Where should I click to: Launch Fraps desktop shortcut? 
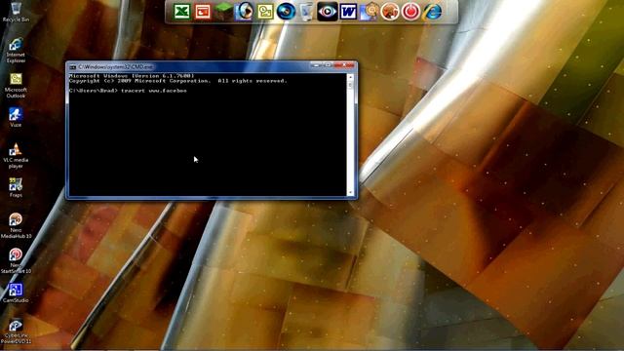click(16, 187)
